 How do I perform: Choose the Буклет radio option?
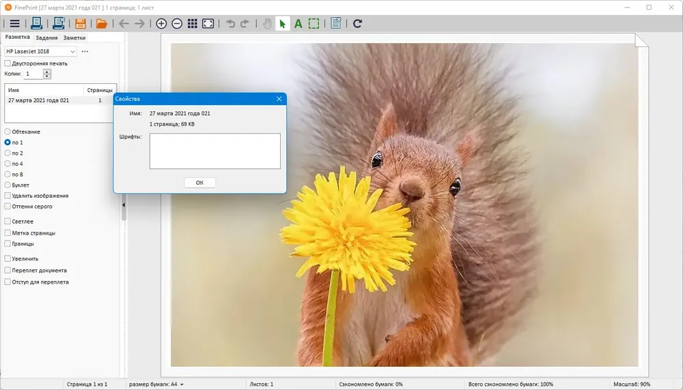coord(8,185)
